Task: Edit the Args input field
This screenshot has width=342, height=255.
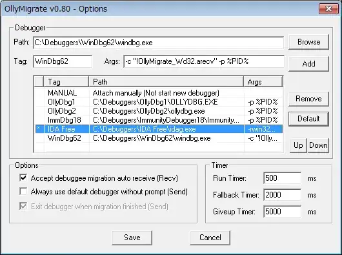Action: [204, 61]
